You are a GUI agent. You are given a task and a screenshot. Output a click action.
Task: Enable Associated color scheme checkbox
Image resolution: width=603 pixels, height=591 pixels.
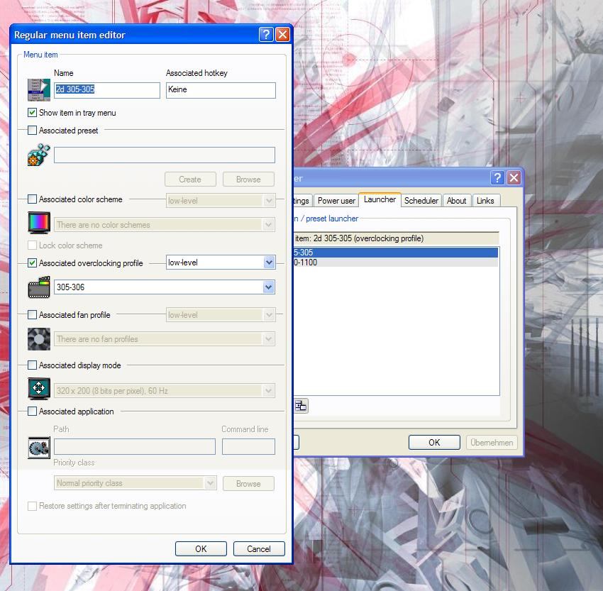click(x=33, y=199)
